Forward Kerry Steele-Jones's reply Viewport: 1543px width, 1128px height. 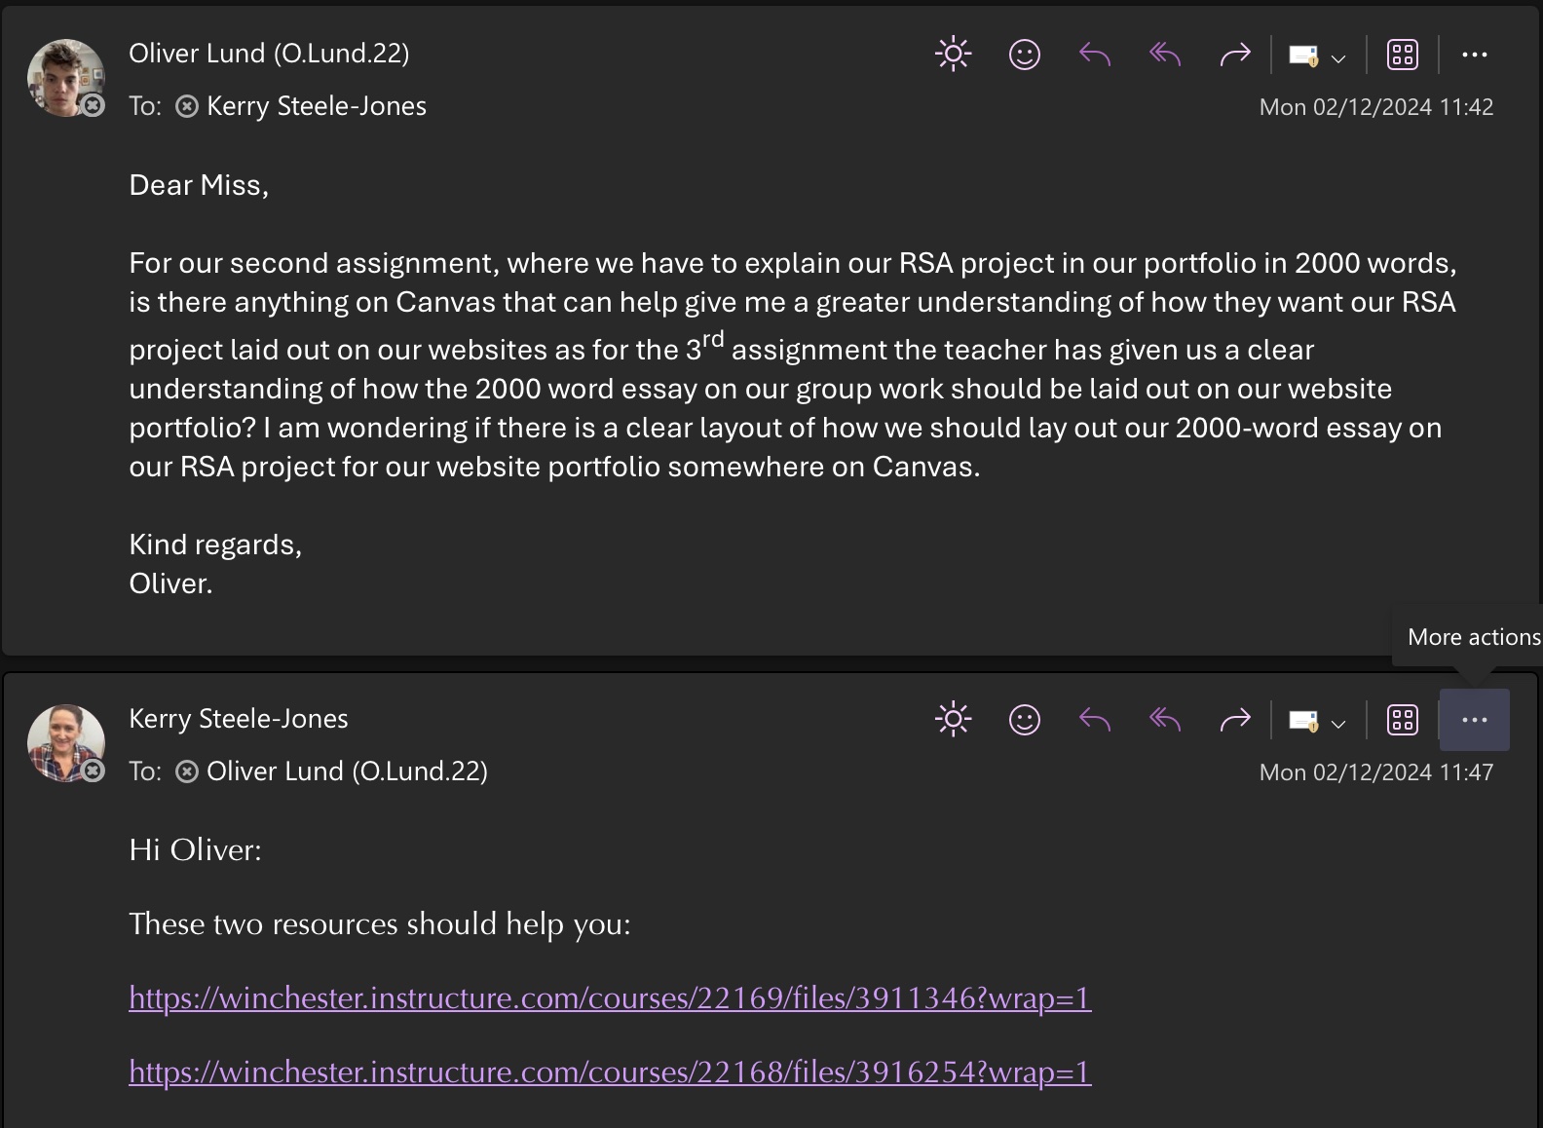[1234, 720]
